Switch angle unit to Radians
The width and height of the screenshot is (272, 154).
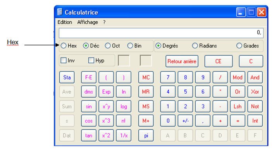pyautogui.click(x=195, y=46)
